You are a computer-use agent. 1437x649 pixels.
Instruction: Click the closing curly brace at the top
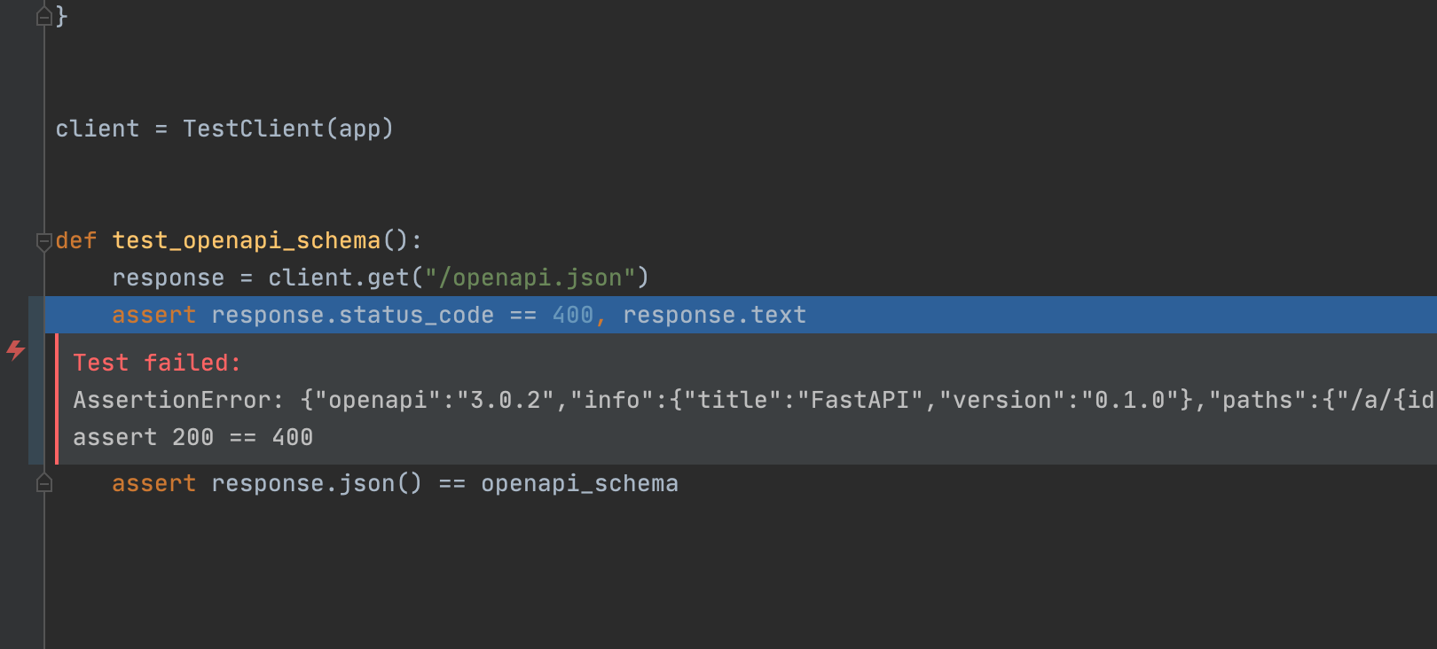pyautogui.click(x=61, y=17)
